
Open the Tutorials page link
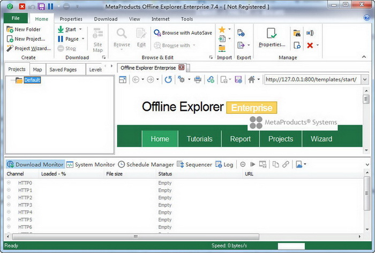[199, 139]
